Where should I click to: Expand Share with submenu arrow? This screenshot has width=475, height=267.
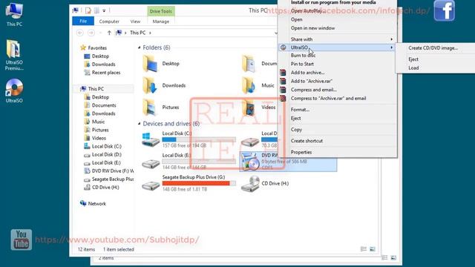391,39
